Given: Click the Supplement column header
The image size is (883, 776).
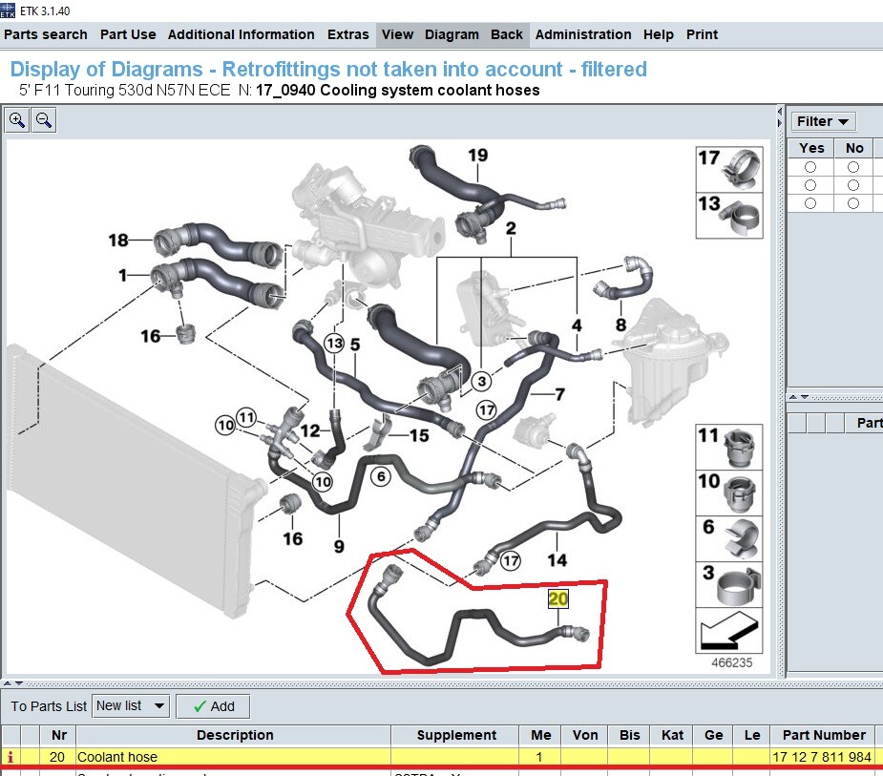Looking at the screenshot, I should (456, 736).
